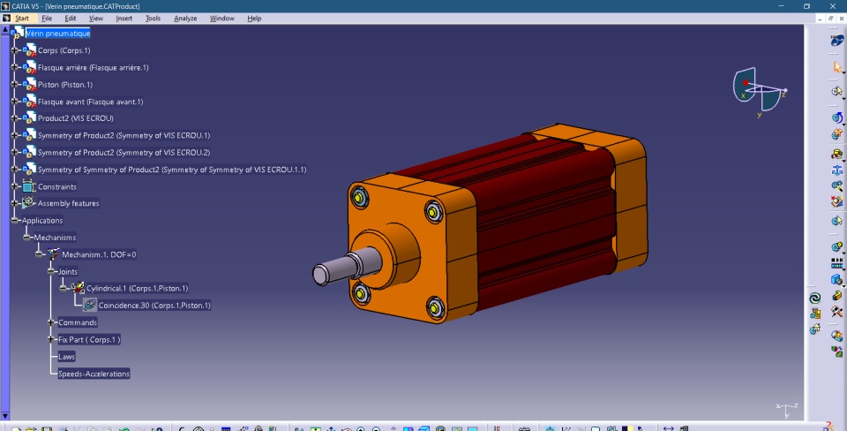Select the Vérin pneumatique root node
The width and height of the screenshot is (847, 431).
58,34
